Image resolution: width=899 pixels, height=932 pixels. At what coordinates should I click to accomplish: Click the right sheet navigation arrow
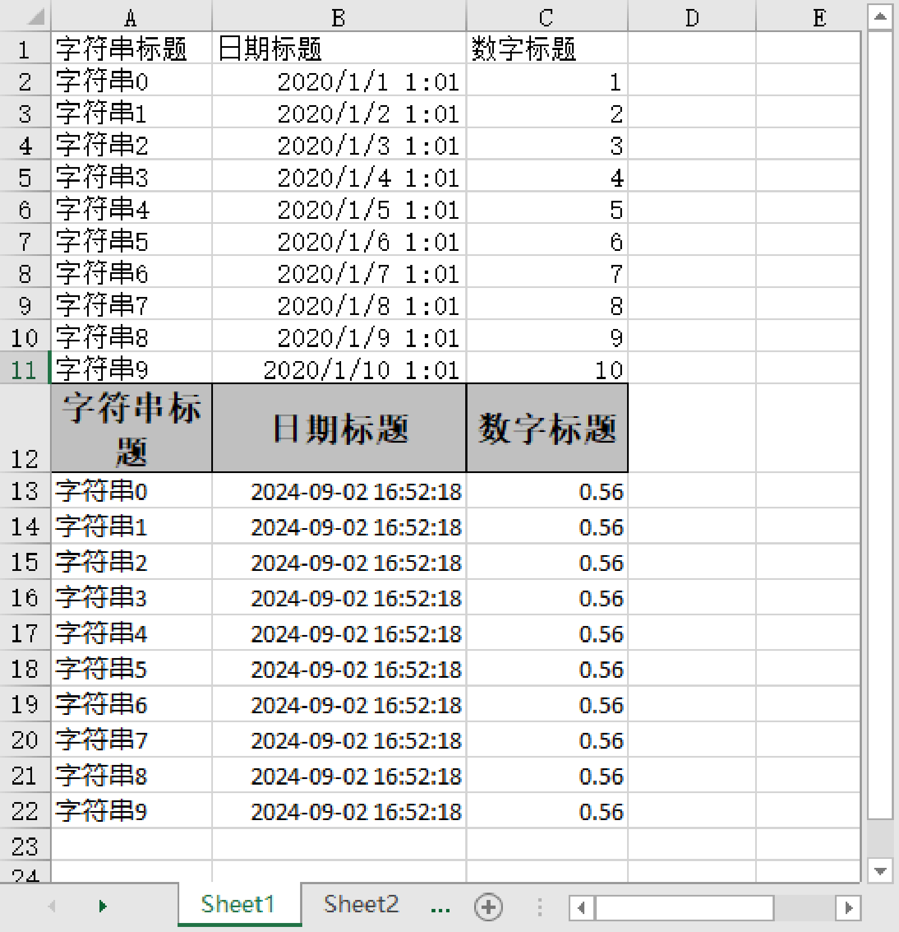click(x=103, y=907)
